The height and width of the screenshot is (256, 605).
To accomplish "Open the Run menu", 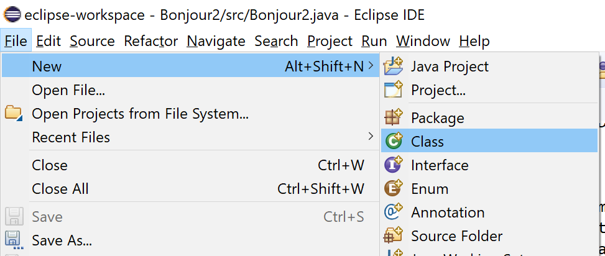I will pos(374,41).
